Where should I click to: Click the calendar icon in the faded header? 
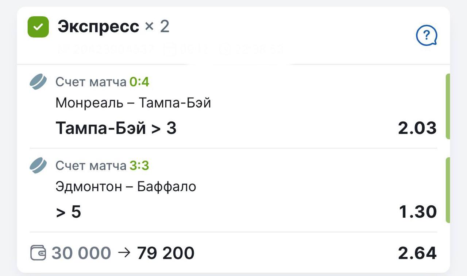pyautogui.click(x=170, y=50)
